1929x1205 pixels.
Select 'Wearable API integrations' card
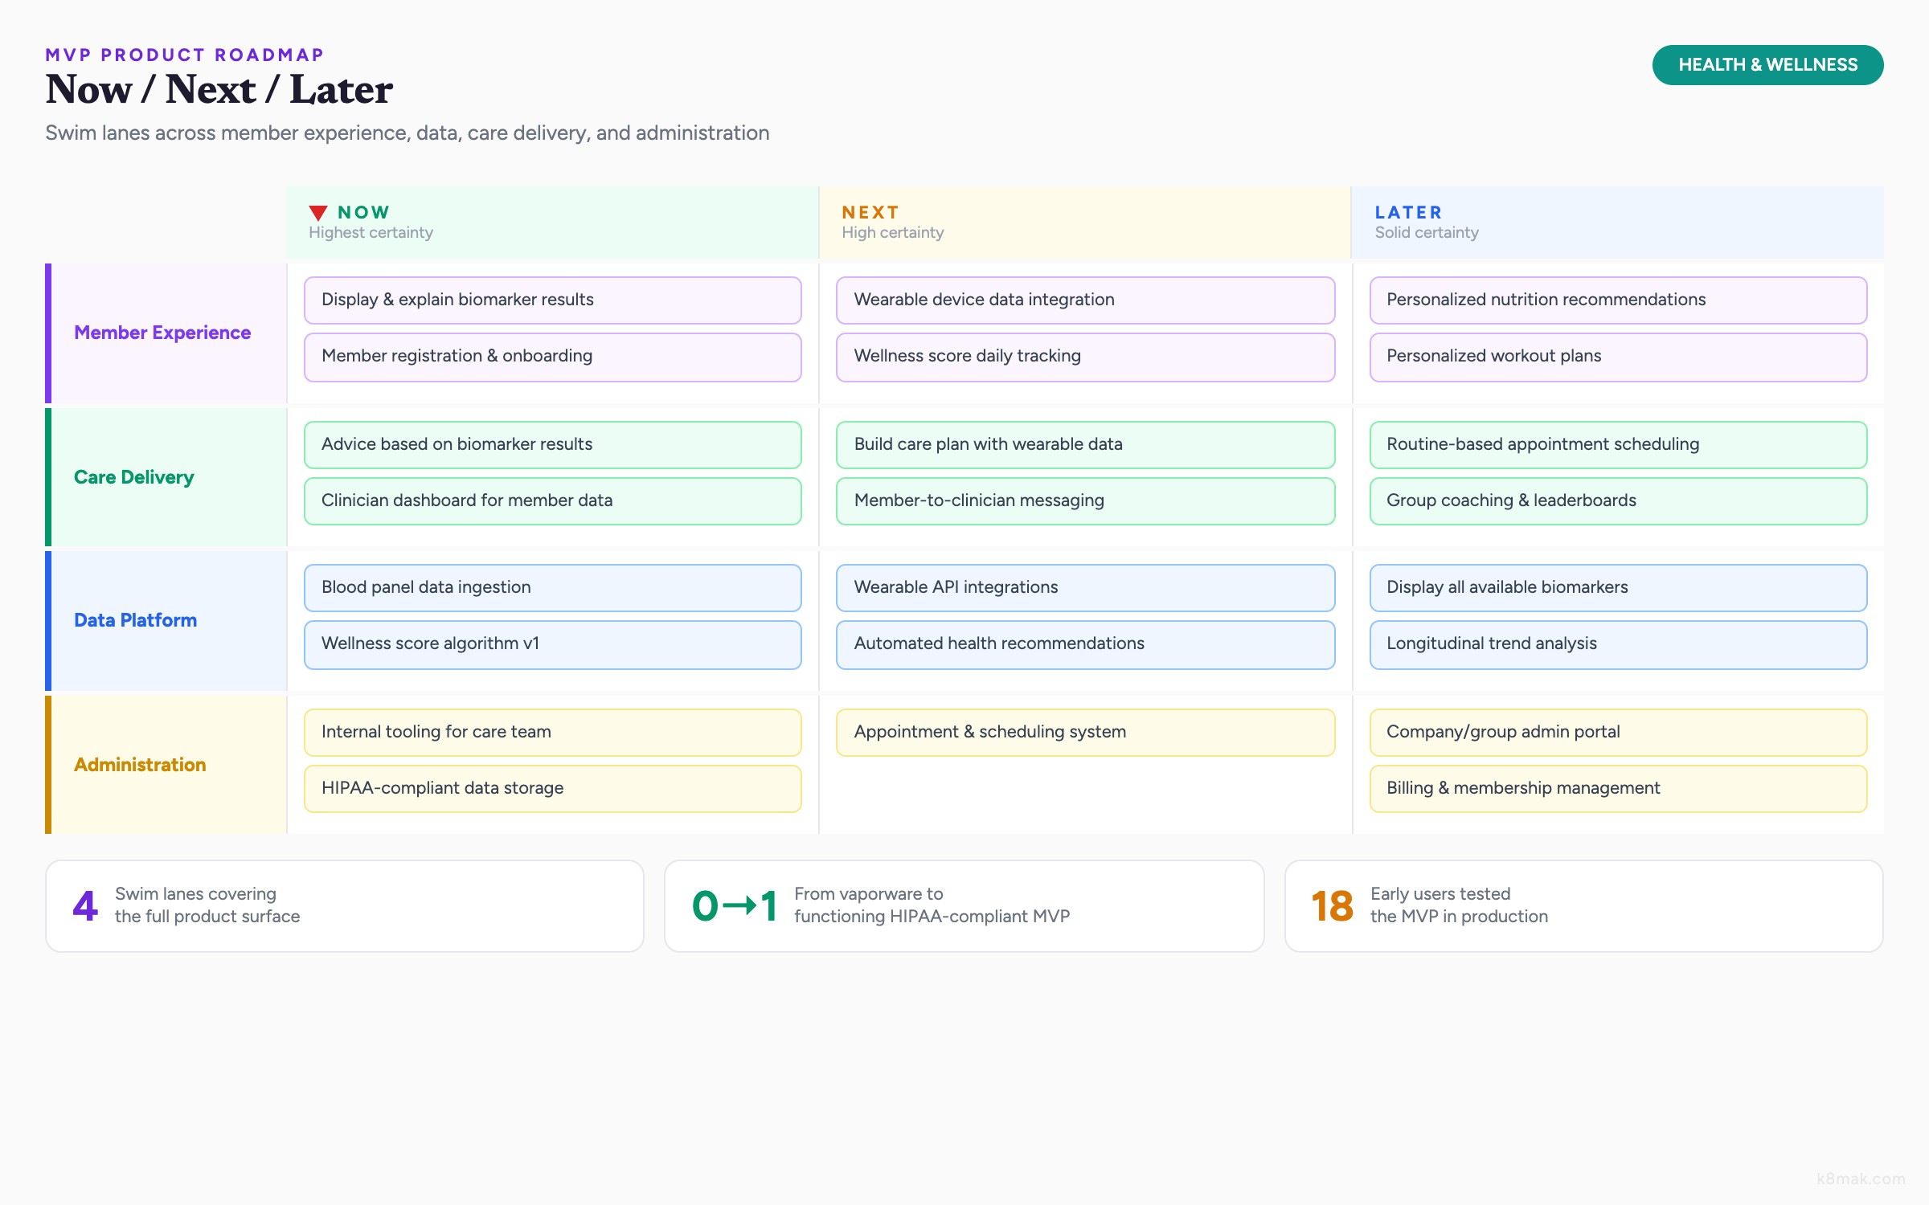(x=1086, y=588)
